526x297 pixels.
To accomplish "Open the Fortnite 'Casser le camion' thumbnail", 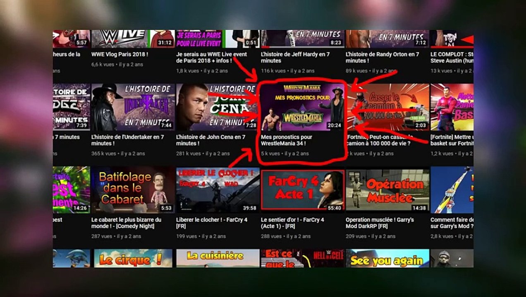I will coord(387,107).
